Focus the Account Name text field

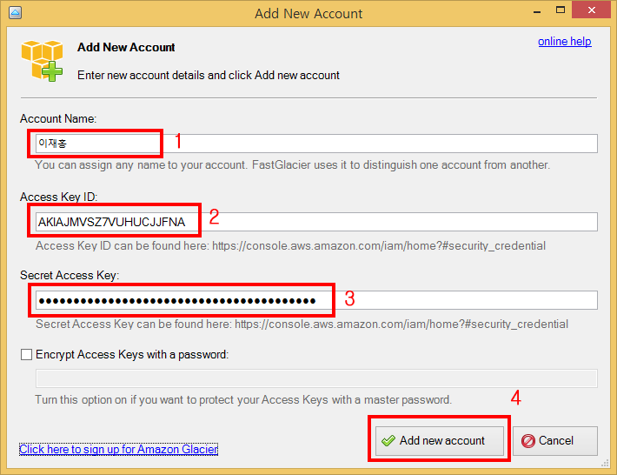[x=313, y=144]
